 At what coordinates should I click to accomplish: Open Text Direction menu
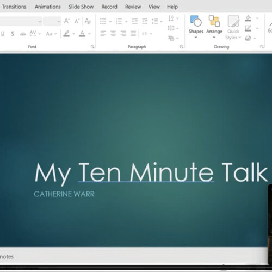173,18
